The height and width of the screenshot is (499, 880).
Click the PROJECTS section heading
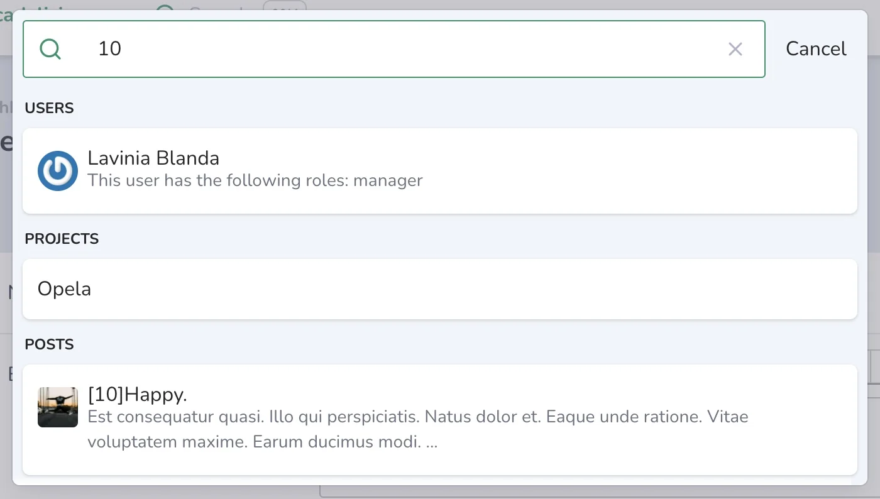click(62, 239)
